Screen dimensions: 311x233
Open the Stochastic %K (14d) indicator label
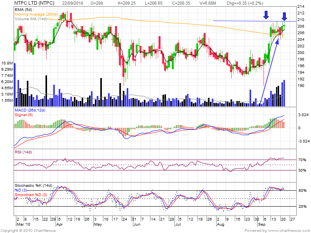point(34,185)
